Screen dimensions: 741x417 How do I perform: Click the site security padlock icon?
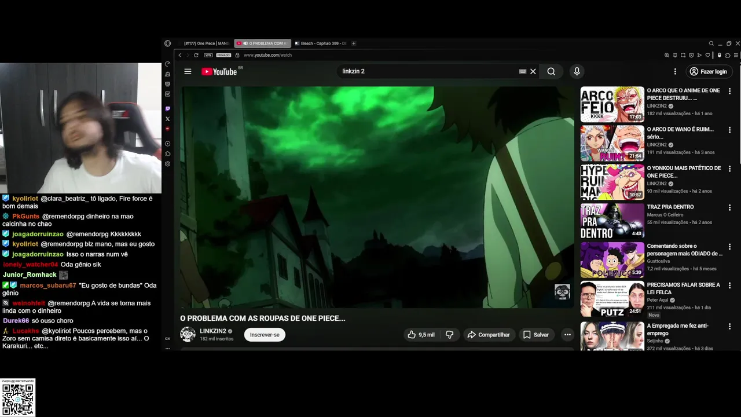pyautogui.click(x=237, y=55)
